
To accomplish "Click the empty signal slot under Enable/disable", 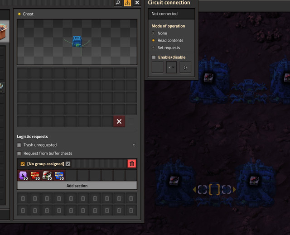I will [x=158, y=67].
